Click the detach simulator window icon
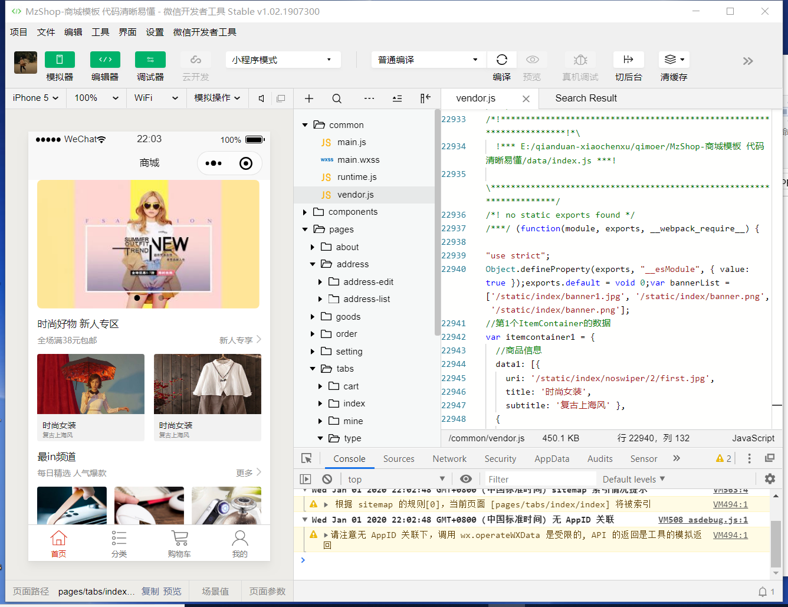The image size is (788, 607). (281, 99)
